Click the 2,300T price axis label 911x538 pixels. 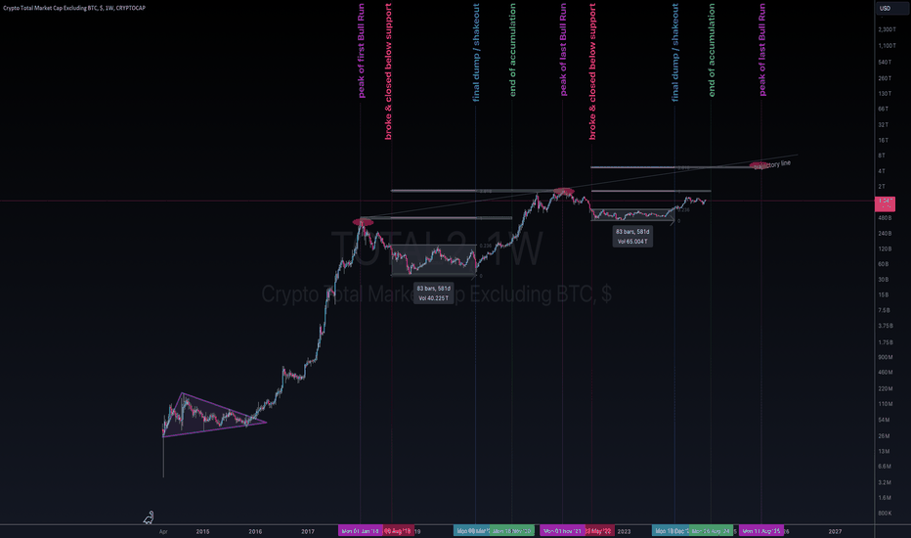[887, 29]
